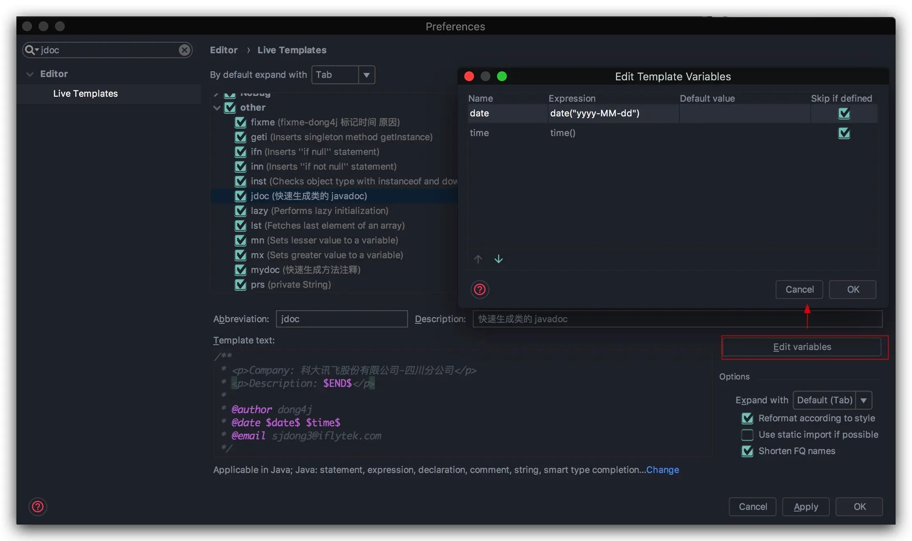Image resolution: width=912 pixels, height=541 pixels.
Task: Move variable up with arrow icon
Action: [478, 259]
